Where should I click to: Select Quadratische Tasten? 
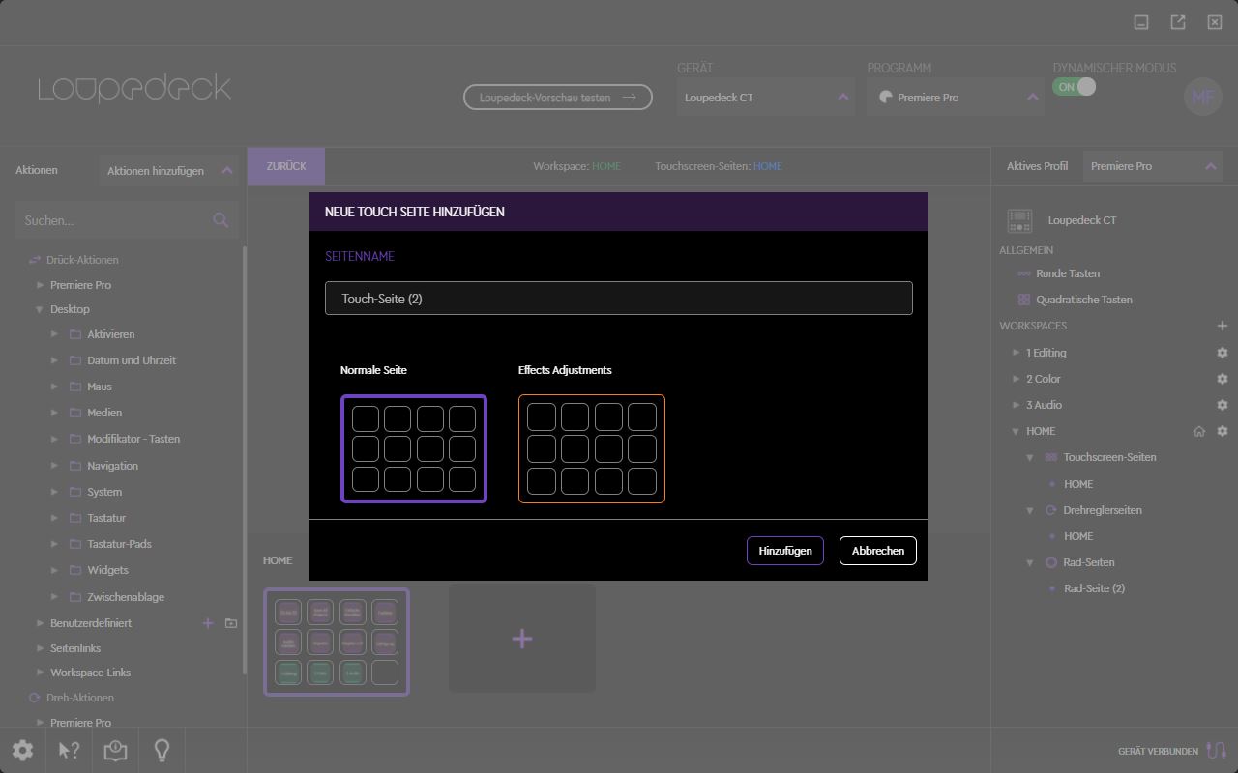pos(1083,300)
